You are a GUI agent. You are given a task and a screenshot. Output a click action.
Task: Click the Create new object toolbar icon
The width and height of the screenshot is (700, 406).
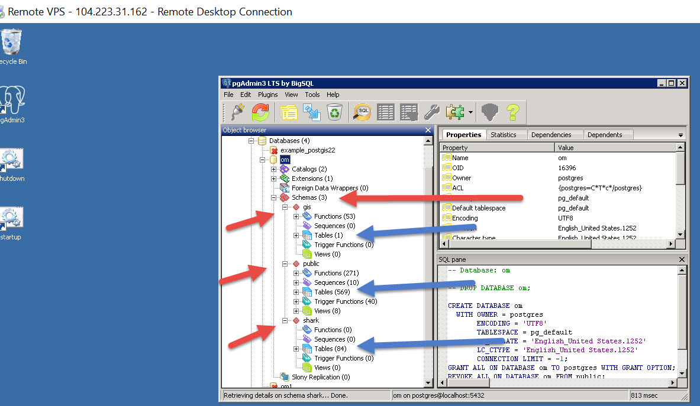pos(312,112)
